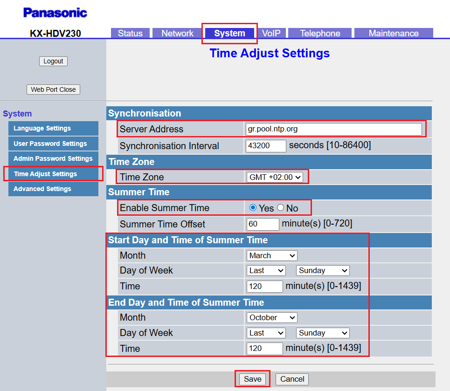Open the Maintenance tab

(394, 33)
